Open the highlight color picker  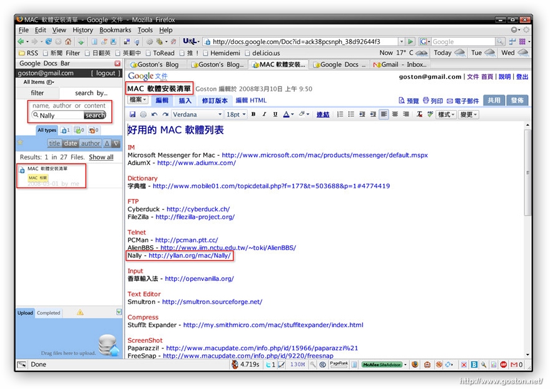pyautogui.click(x=303, y=114)
